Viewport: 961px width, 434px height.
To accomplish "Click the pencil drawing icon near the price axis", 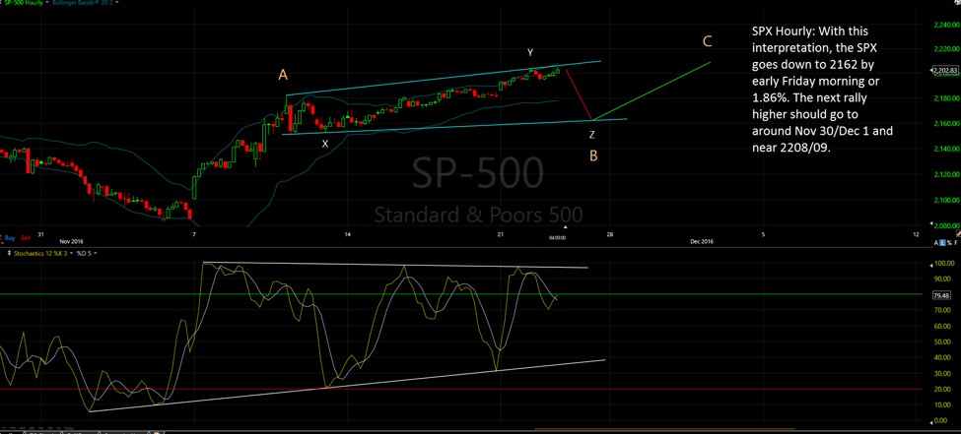I will pyautogui.click(x=958, y=233).
